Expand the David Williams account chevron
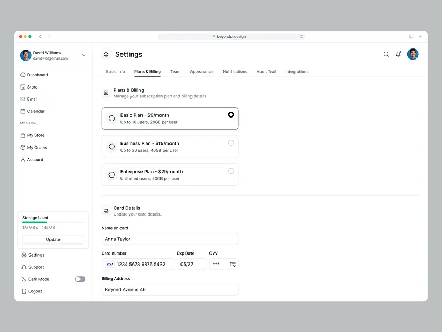 83,55
